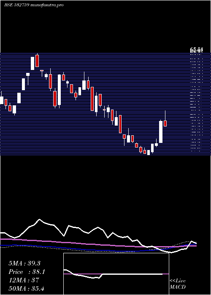
Task: Click the most recent red candlestick
Action: pyautogui.click(x=165, y=123)
